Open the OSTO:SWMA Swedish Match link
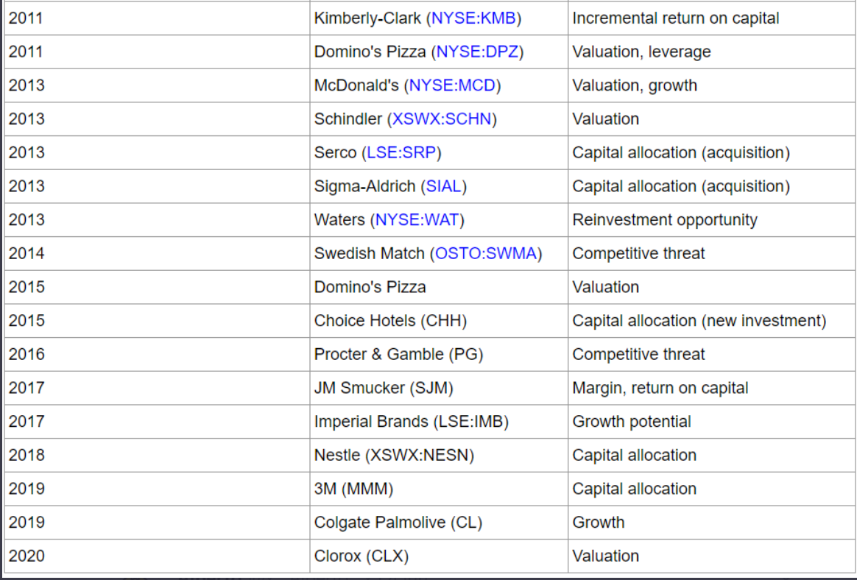This screenshot has height=580, width=857. point(486,254)
